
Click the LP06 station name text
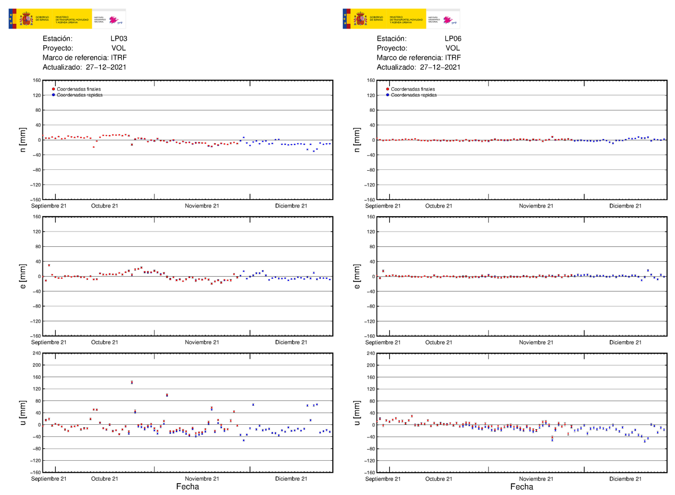[x=453, y=39]
